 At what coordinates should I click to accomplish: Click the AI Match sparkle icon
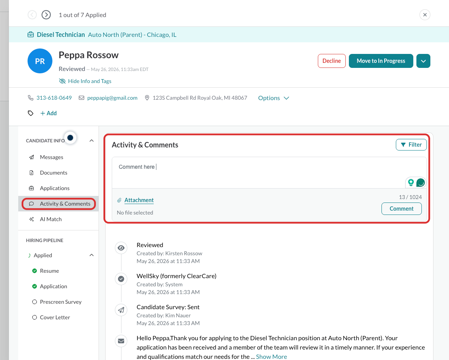click(31, 219)
